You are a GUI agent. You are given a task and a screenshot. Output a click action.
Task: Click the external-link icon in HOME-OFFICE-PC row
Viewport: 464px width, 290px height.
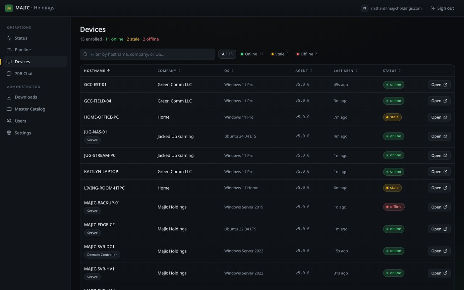pyautogui.click(x=445, y=117)
